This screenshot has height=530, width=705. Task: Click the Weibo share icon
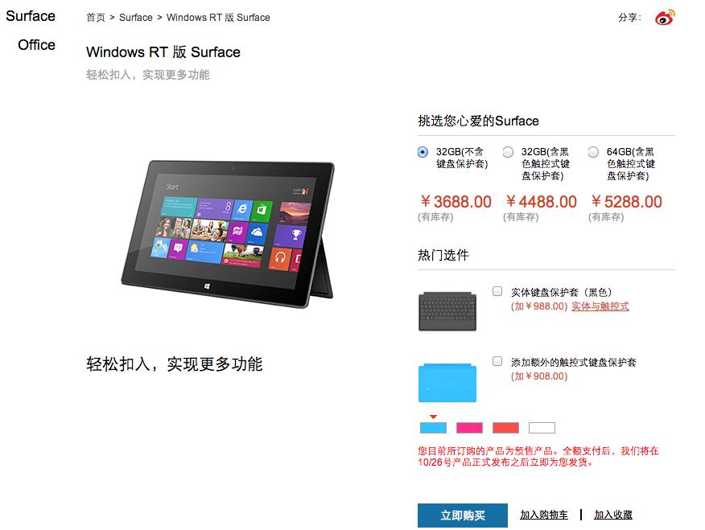665,18
